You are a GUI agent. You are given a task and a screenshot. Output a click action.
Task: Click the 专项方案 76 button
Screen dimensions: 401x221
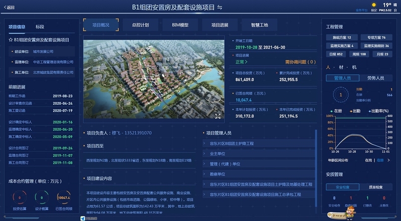click(x=376, y=38)
